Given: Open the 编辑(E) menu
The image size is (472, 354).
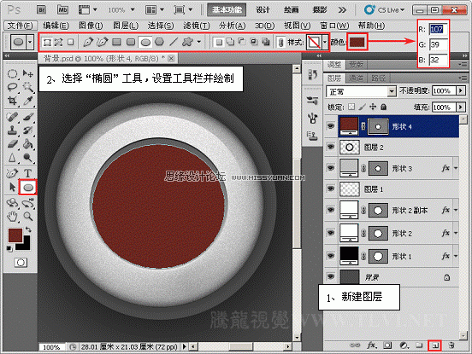Looking at the screenshot, I should [x=56, y=26].
